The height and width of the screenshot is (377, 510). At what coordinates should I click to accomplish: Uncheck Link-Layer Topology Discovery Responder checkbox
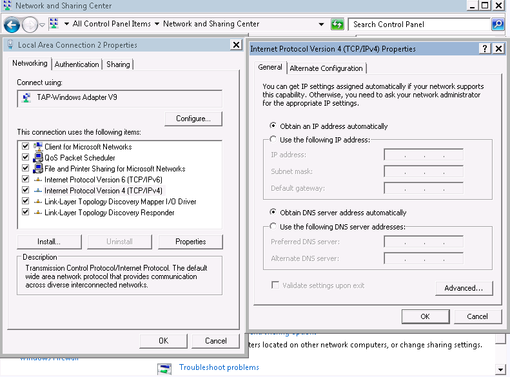pos(25,212)
